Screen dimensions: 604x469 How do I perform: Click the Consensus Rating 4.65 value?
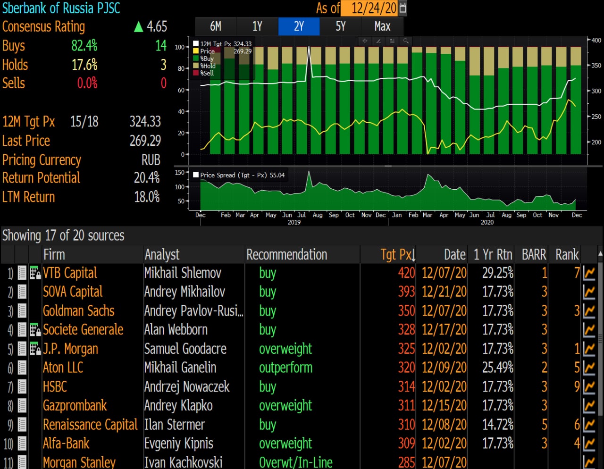157,26
